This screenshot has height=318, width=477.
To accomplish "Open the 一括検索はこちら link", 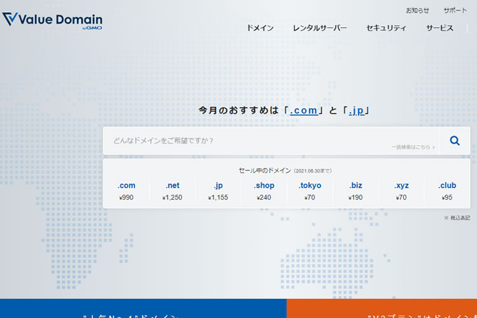I will point(413,147).
